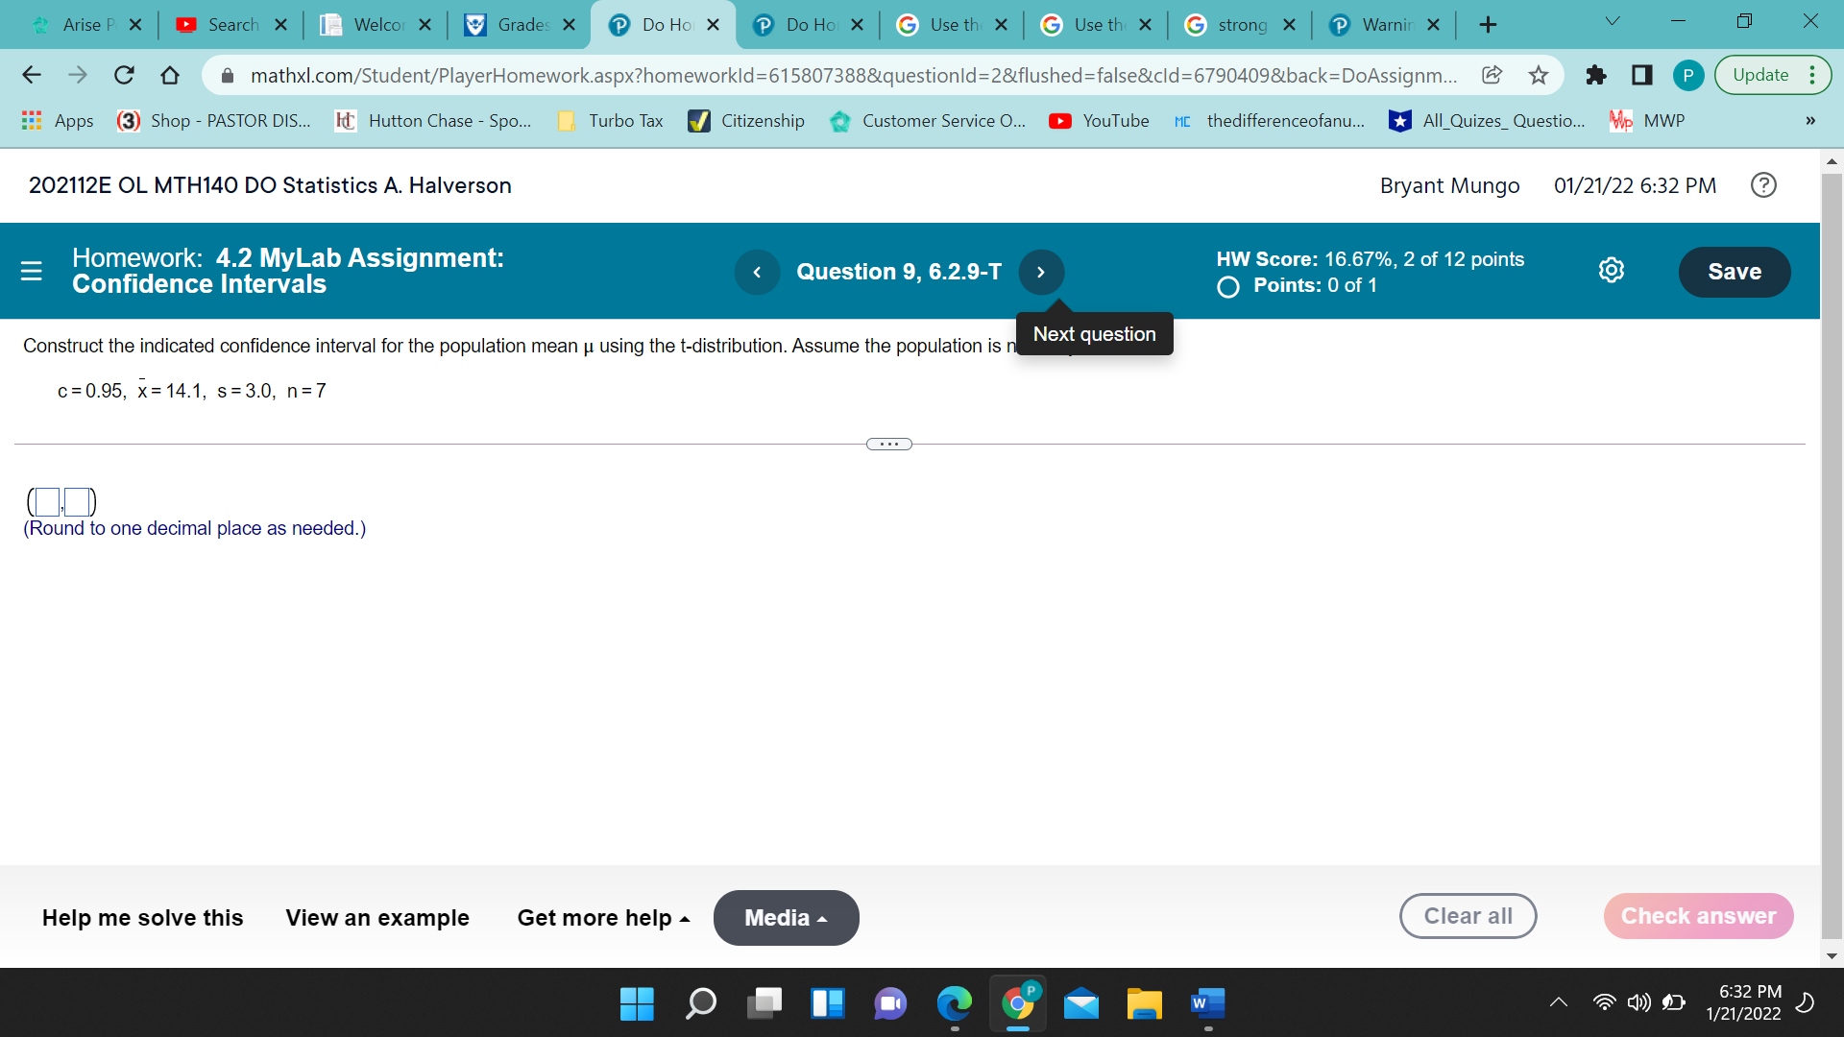Click the Windows Start button

pos(637,1003)
